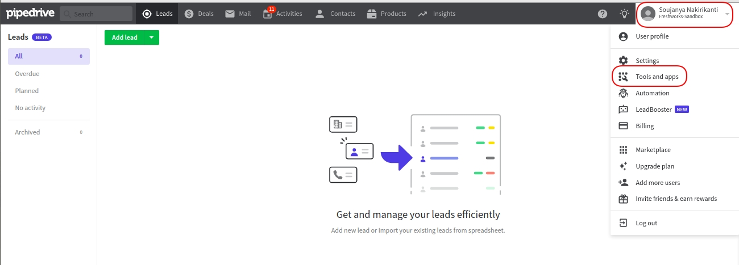Screen dimensions: 739x265
Task: Select the Overdue leads filter
Action: pos(49,74)
